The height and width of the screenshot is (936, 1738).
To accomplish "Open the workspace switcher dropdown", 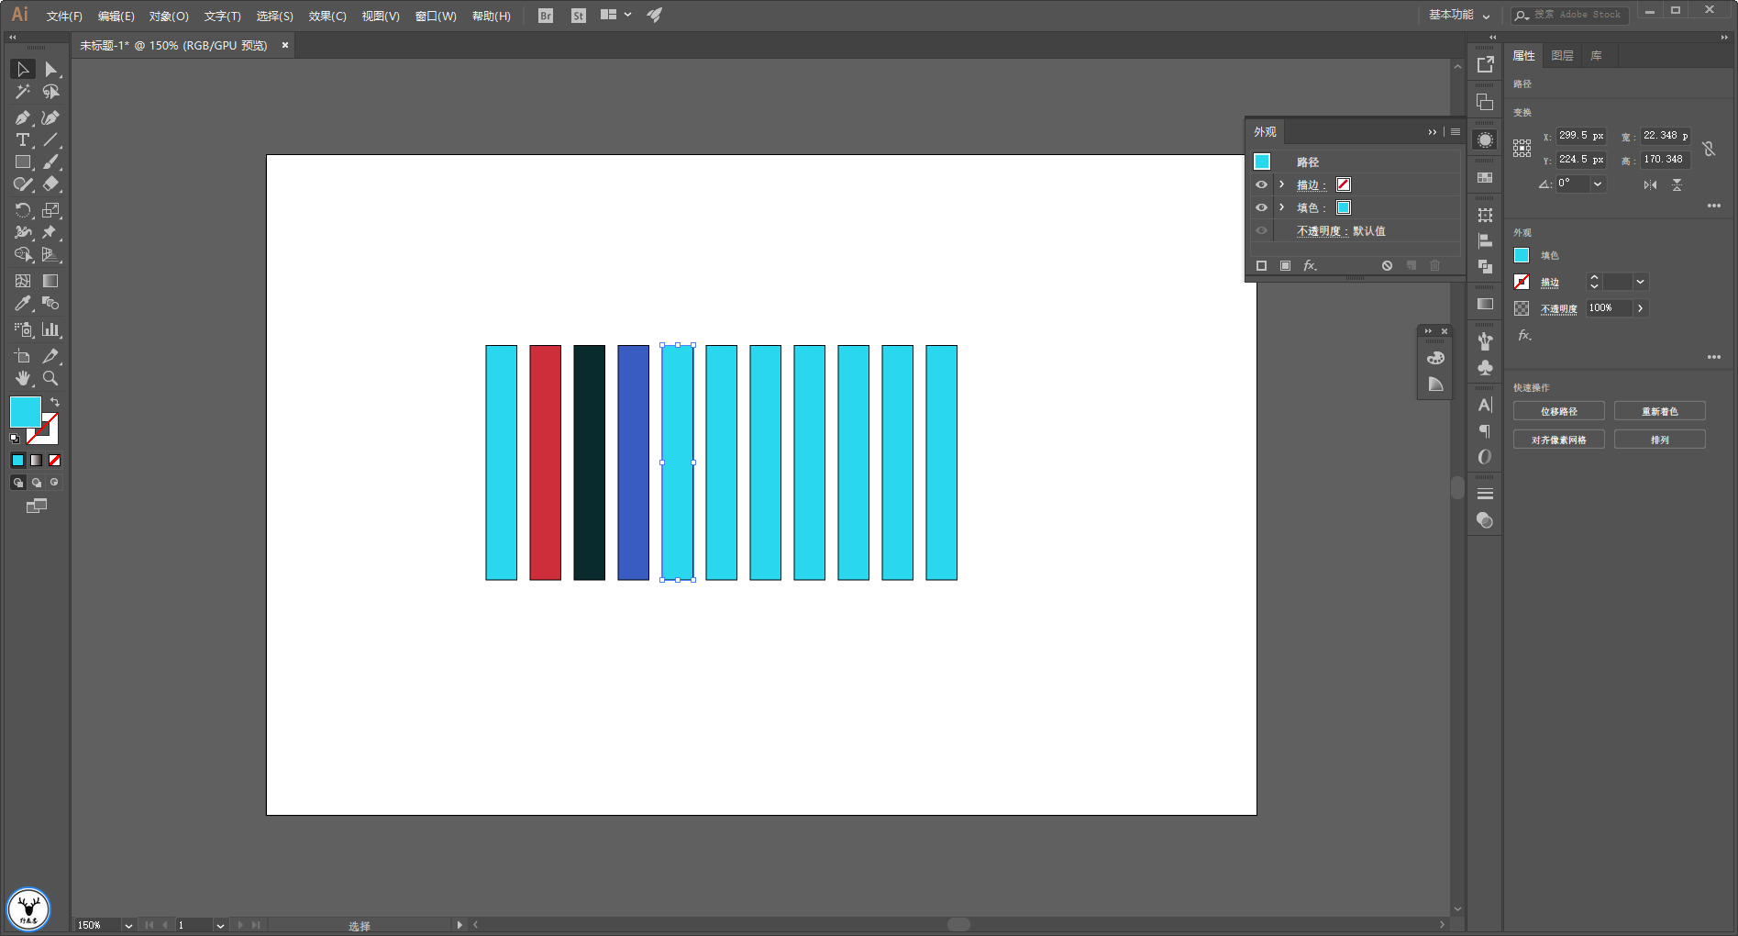I will pos(1459,16).
